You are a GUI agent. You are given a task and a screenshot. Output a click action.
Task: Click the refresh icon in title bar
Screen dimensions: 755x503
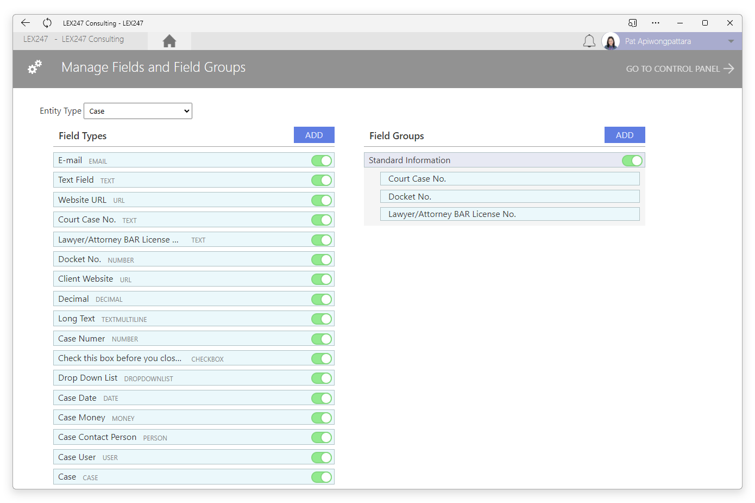click(47, 23)
